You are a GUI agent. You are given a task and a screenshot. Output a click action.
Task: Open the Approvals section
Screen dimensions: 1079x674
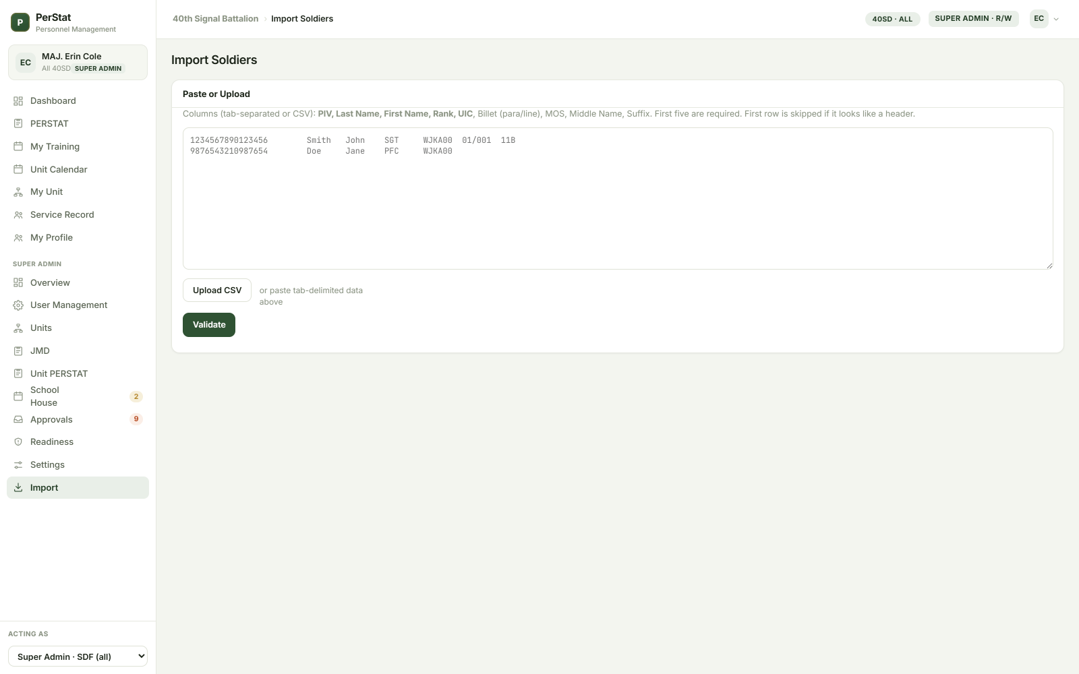[78, 420]
